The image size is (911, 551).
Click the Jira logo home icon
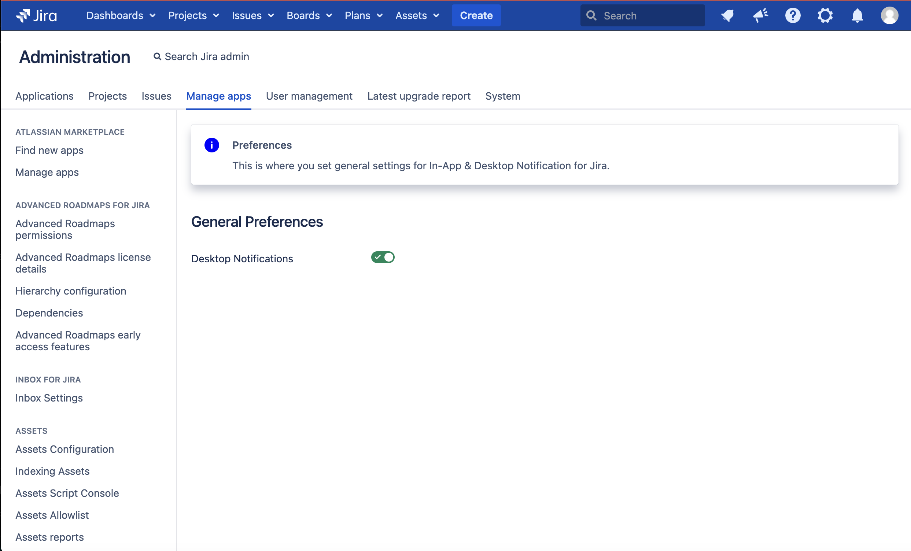(x=36, y=15)
